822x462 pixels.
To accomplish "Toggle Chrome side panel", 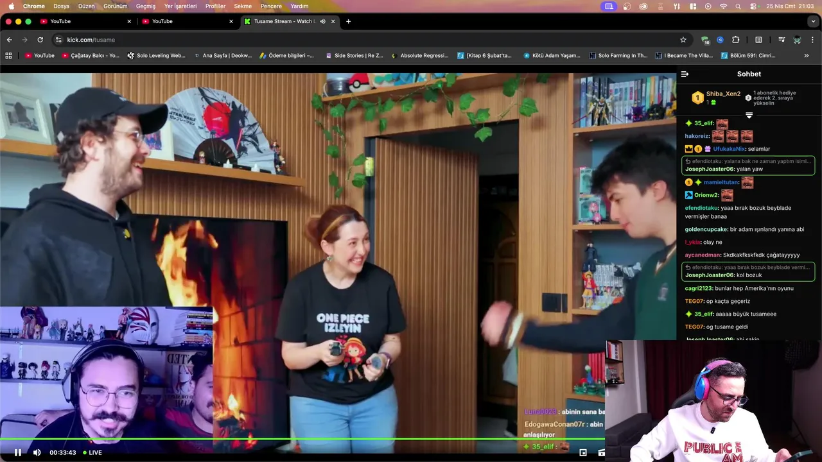I will tap(758, 40).
